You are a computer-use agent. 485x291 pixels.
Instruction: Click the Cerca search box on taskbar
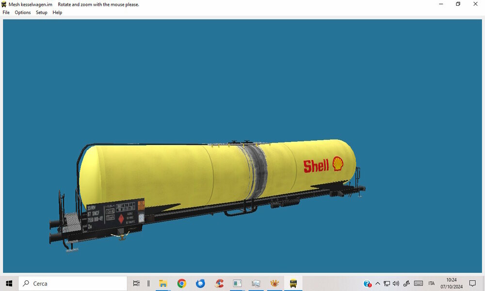pos(73,283)
